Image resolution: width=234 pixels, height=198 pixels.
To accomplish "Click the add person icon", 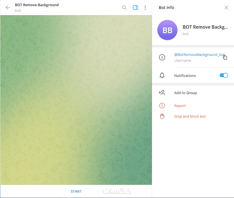I will (x=162, y=93).
